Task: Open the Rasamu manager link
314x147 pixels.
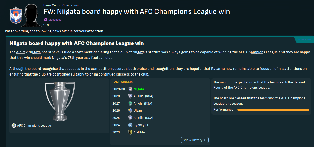Action: 218,69
